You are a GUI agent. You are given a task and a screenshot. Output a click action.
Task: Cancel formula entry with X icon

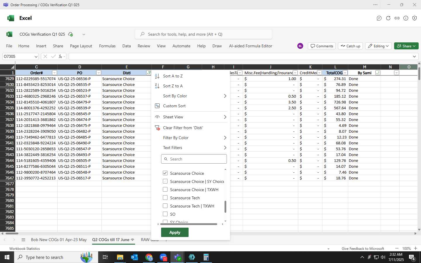click(45, 56)
